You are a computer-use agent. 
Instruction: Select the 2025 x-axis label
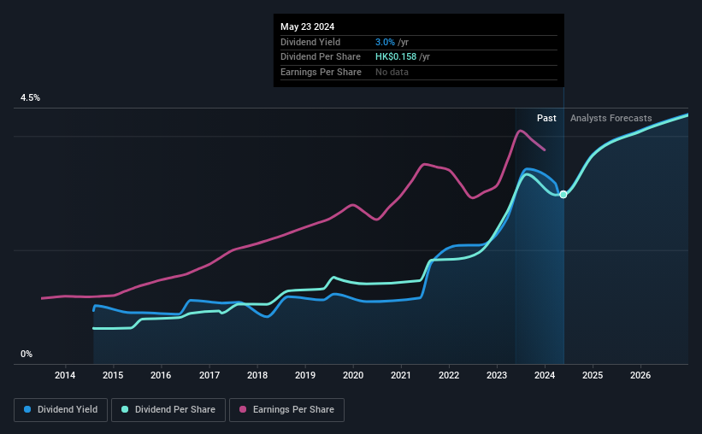[593, 375]
